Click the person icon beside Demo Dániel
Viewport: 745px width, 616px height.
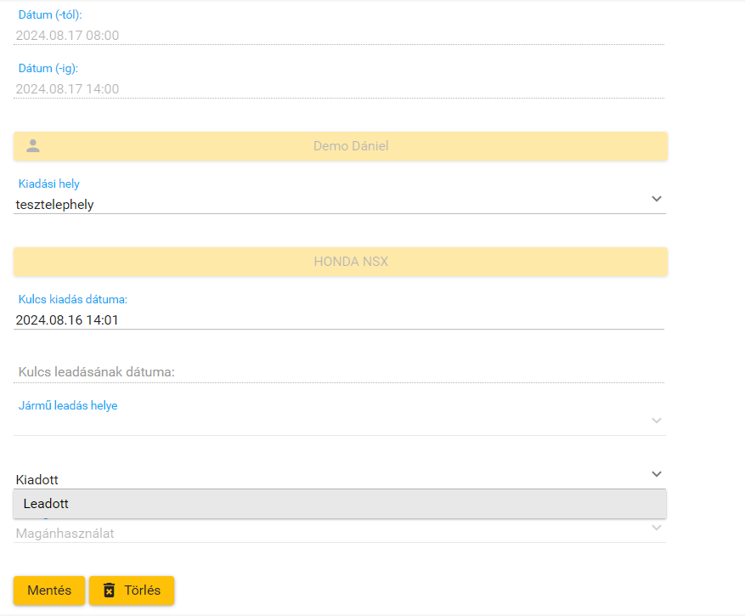[x=33, y=145]
